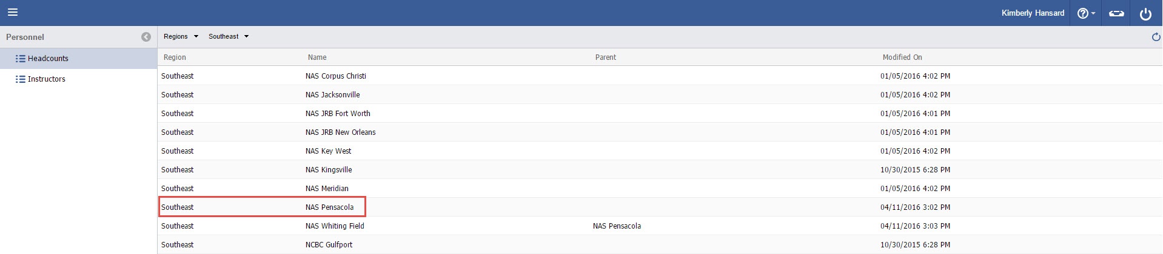Open Kimberly Hansard user menu
The image size is (1163, 254).
click(1033, 13)
